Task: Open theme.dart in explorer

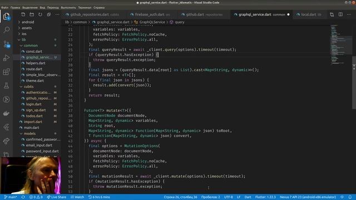Action: [34, 81]
